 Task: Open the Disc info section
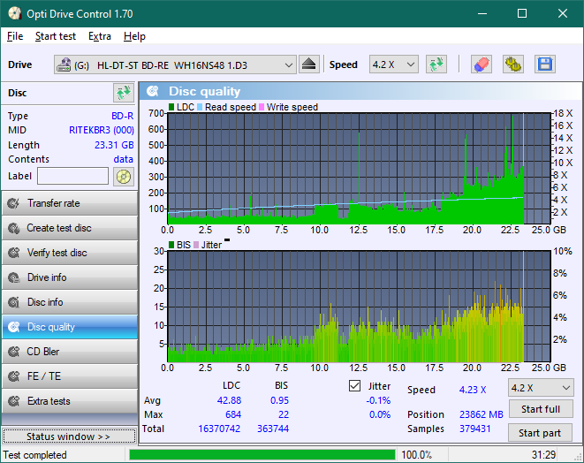pos(70,302)
